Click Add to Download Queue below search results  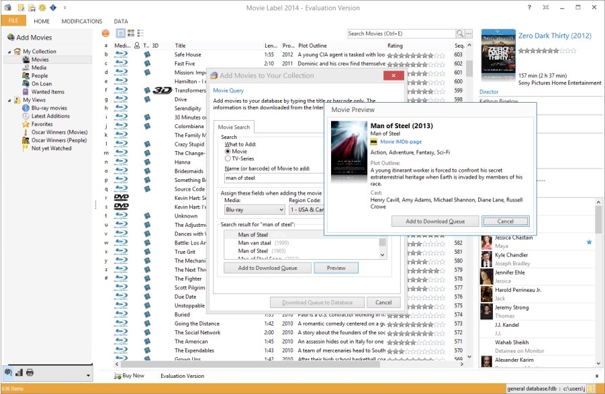(267, 268)
